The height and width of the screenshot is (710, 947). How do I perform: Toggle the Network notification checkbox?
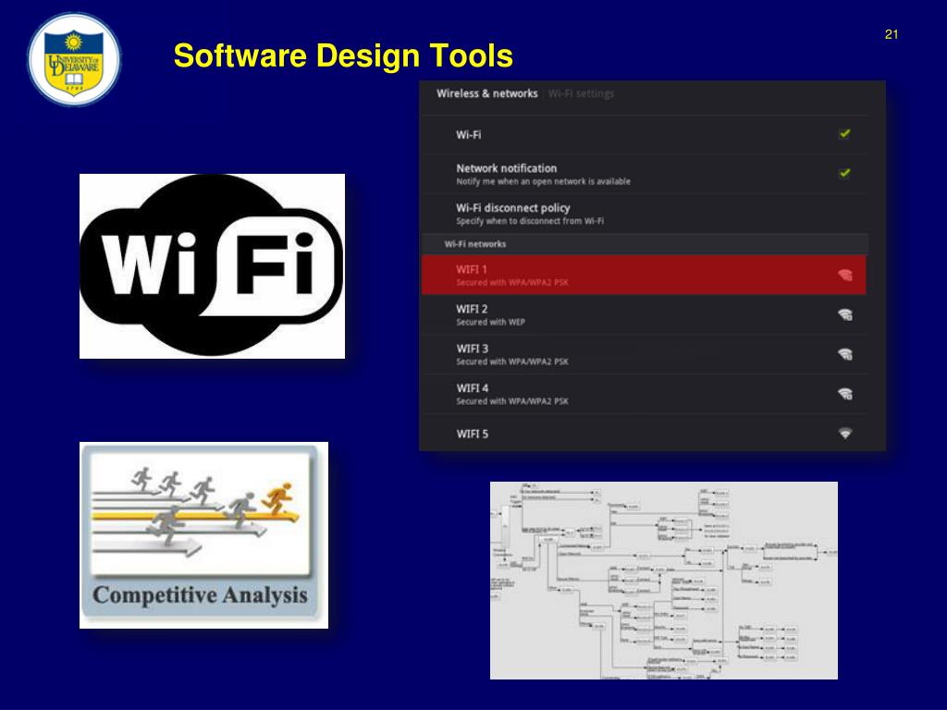click(x=844, y=173)
